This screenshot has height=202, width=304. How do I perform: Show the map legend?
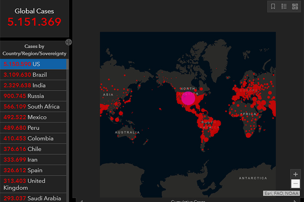(x=284, y=7)
